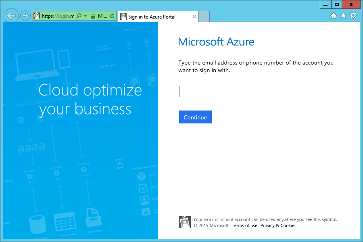
Task: Click the 'Mi...' site identity label
Action: pyautogui.click(x=102, y=16)
